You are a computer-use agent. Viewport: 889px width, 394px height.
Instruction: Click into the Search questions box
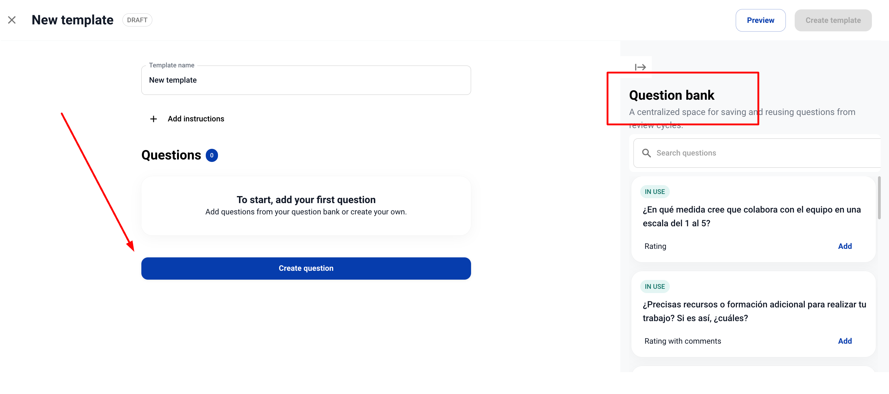click(x=759, y=153)
